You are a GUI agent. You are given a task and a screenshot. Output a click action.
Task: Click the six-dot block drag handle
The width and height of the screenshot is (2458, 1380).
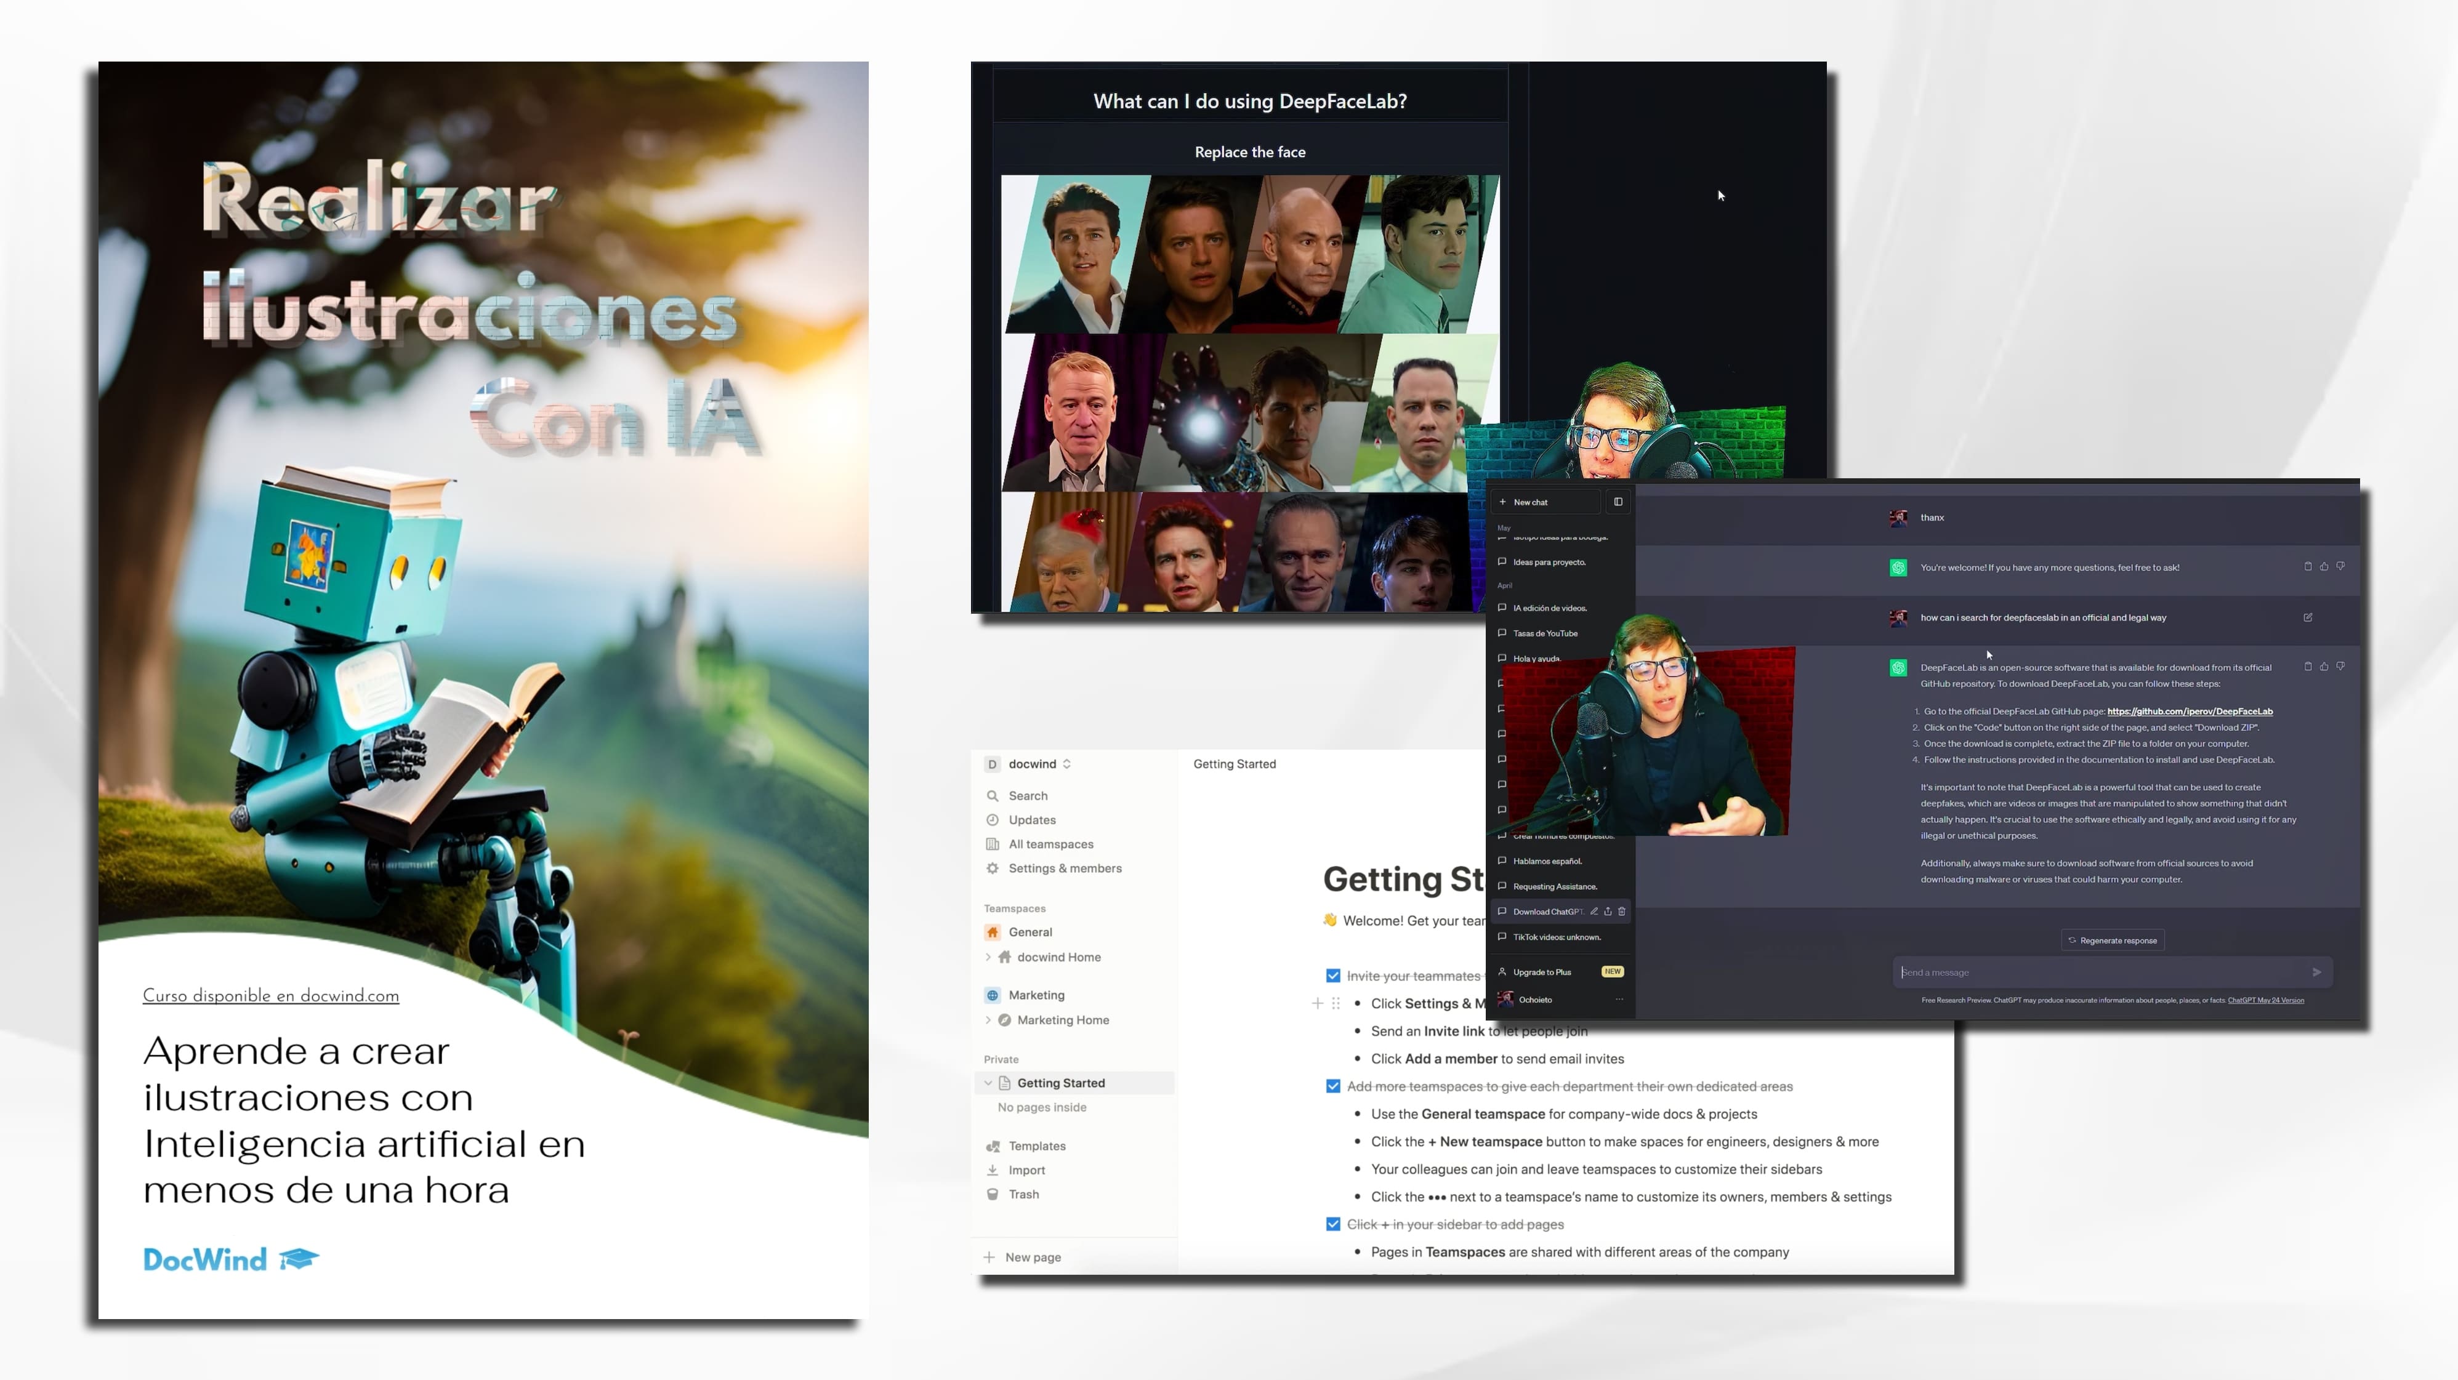coord(1336,1005)
